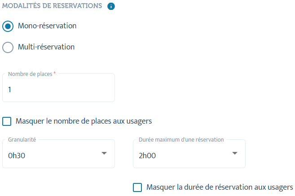Screen dimensions: 295x196
Task: Select the Mono-réservation radio button
Action: (8, 26)
